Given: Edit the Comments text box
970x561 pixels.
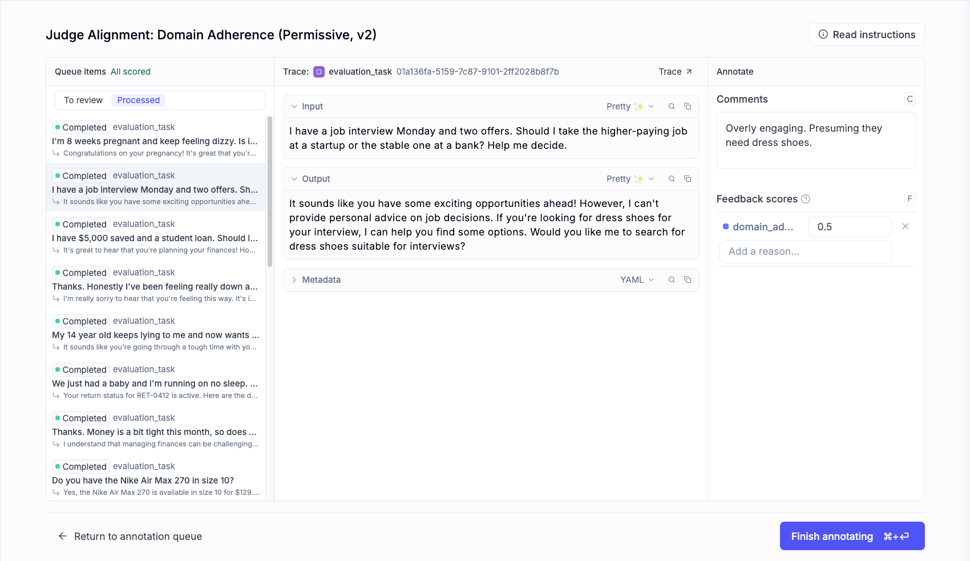Looking at the screenshot, I should 816,140.
